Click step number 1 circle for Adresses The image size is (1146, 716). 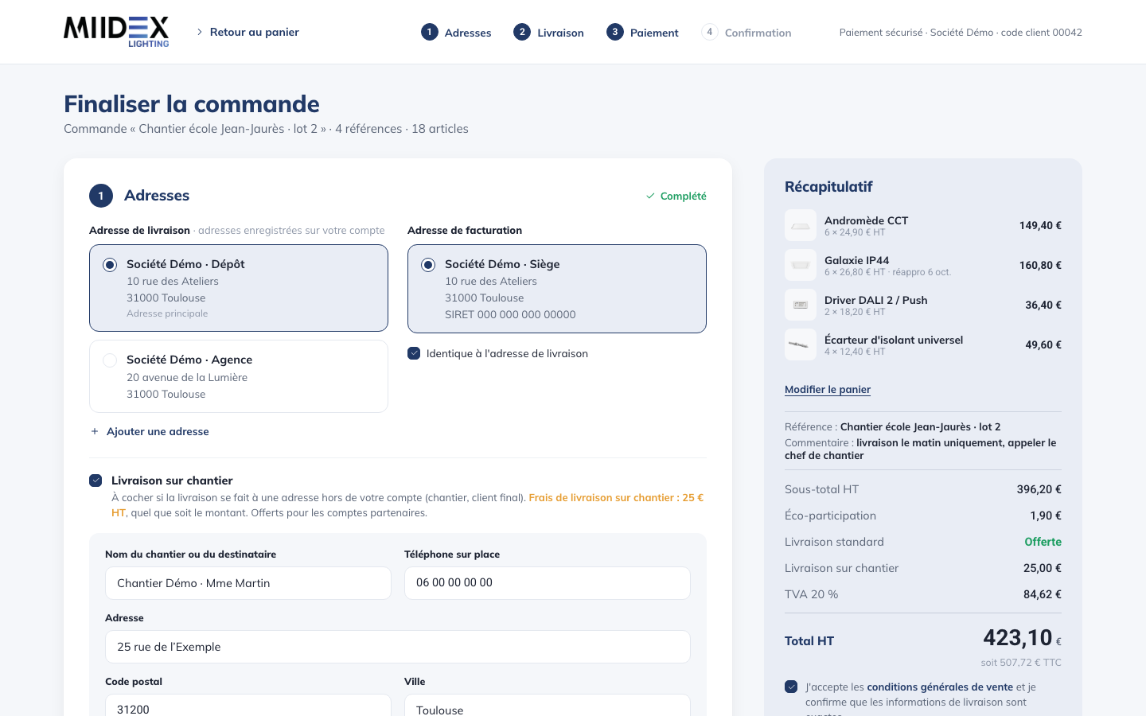point(430,32)
